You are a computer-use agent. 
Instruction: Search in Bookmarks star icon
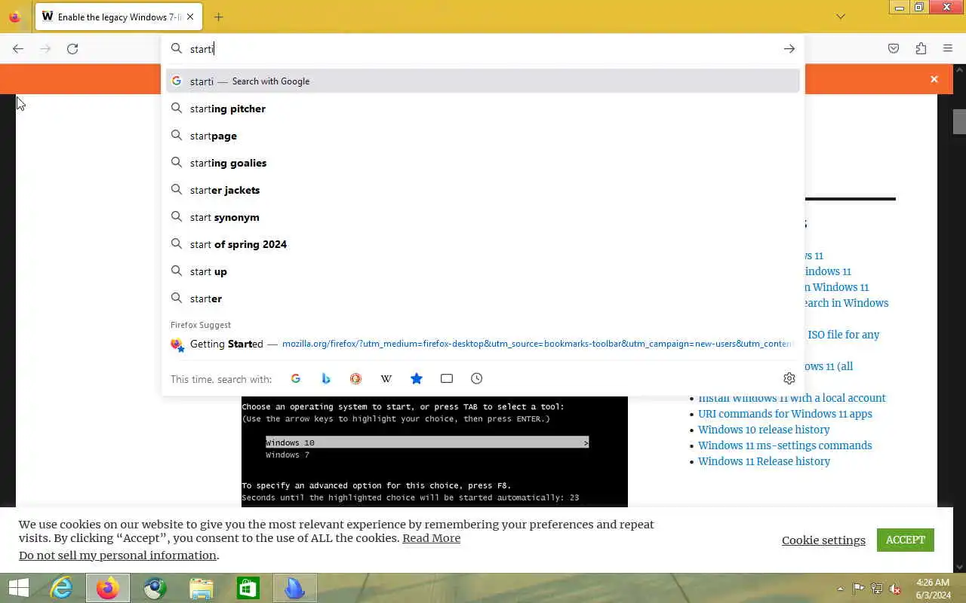tap(417, 378)
